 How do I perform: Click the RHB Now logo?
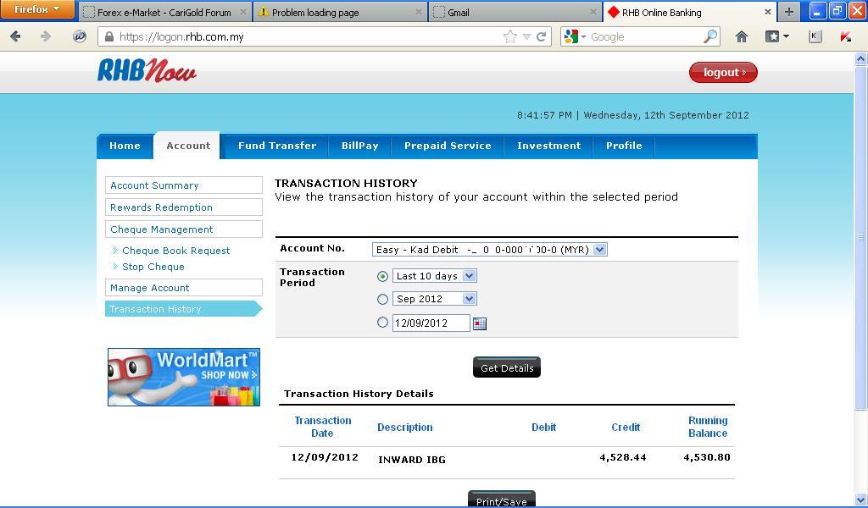click(147, 71)
